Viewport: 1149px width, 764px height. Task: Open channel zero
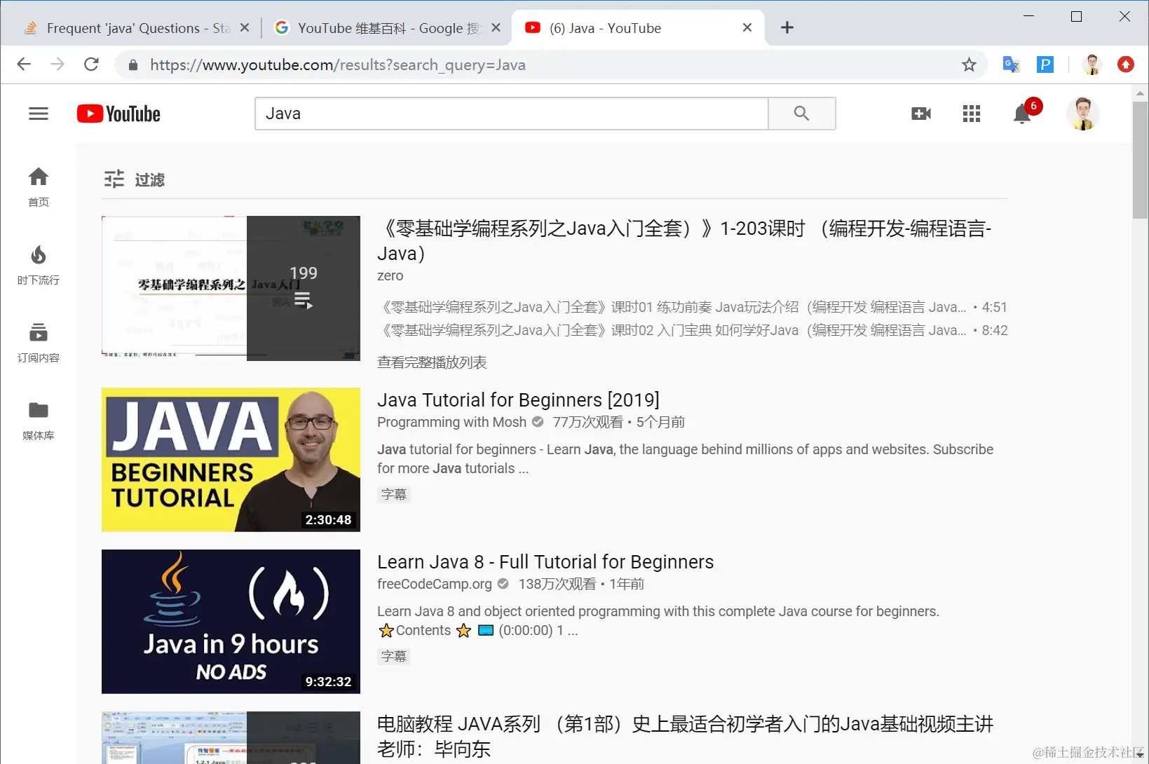390,275
